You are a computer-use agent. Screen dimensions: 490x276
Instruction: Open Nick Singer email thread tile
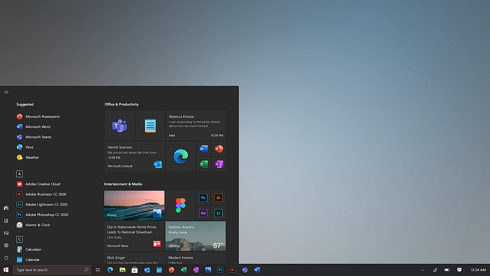pos(134,259)
